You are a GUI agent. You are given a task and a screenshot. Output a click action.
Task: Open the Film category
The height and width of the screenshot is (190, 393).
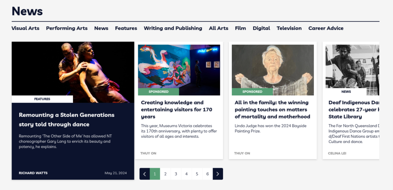click(x=240, y=28)
